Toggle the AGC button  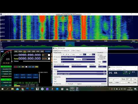coord(23,77)
